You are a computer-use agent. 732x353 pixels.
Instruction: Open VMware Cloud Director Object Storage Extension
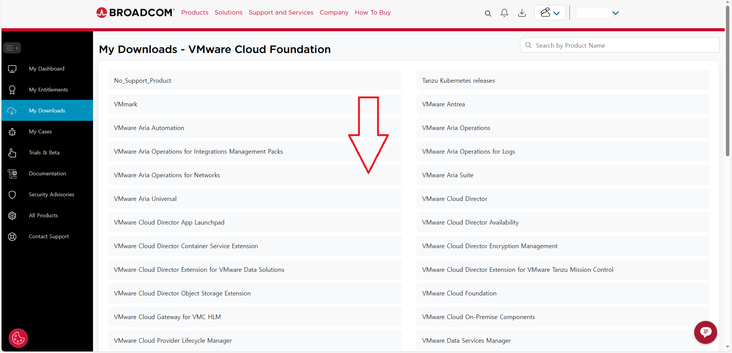[255, 293]
